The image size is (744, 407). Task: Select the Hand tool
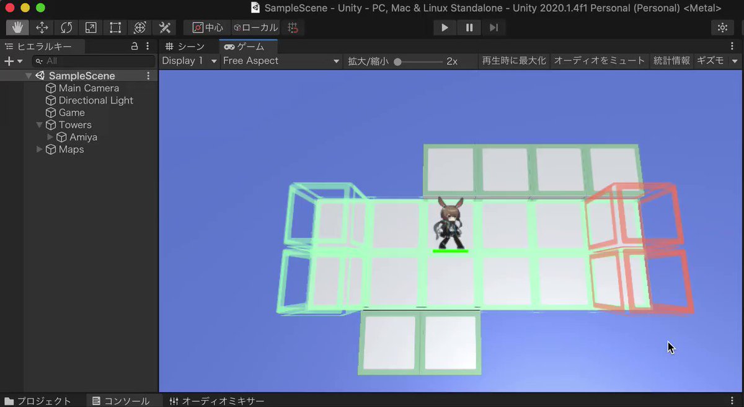coord(17,27)
